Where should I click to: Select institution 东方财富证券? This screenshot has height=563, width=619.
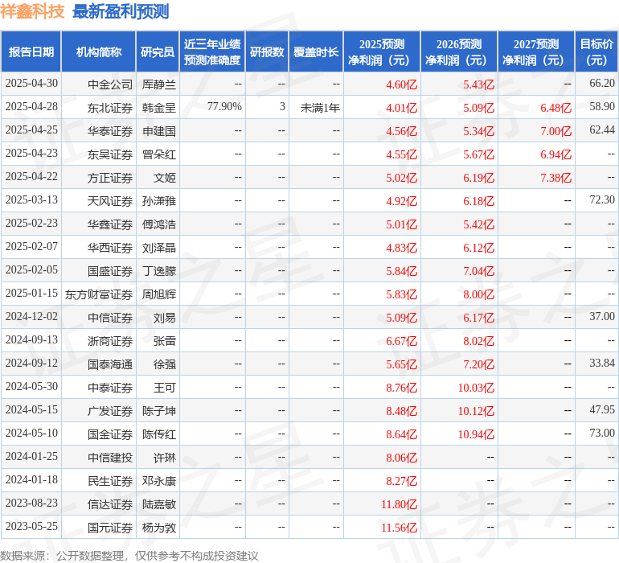(x=99, y=294)
